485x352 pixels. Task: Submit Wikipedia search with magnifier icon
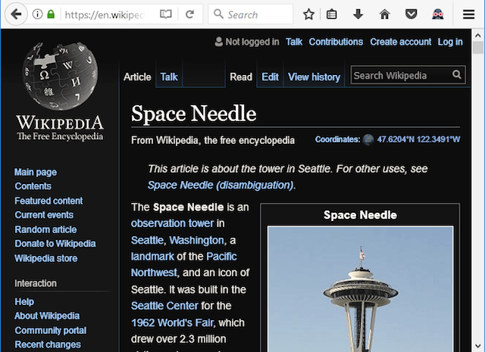pos(457,74)
